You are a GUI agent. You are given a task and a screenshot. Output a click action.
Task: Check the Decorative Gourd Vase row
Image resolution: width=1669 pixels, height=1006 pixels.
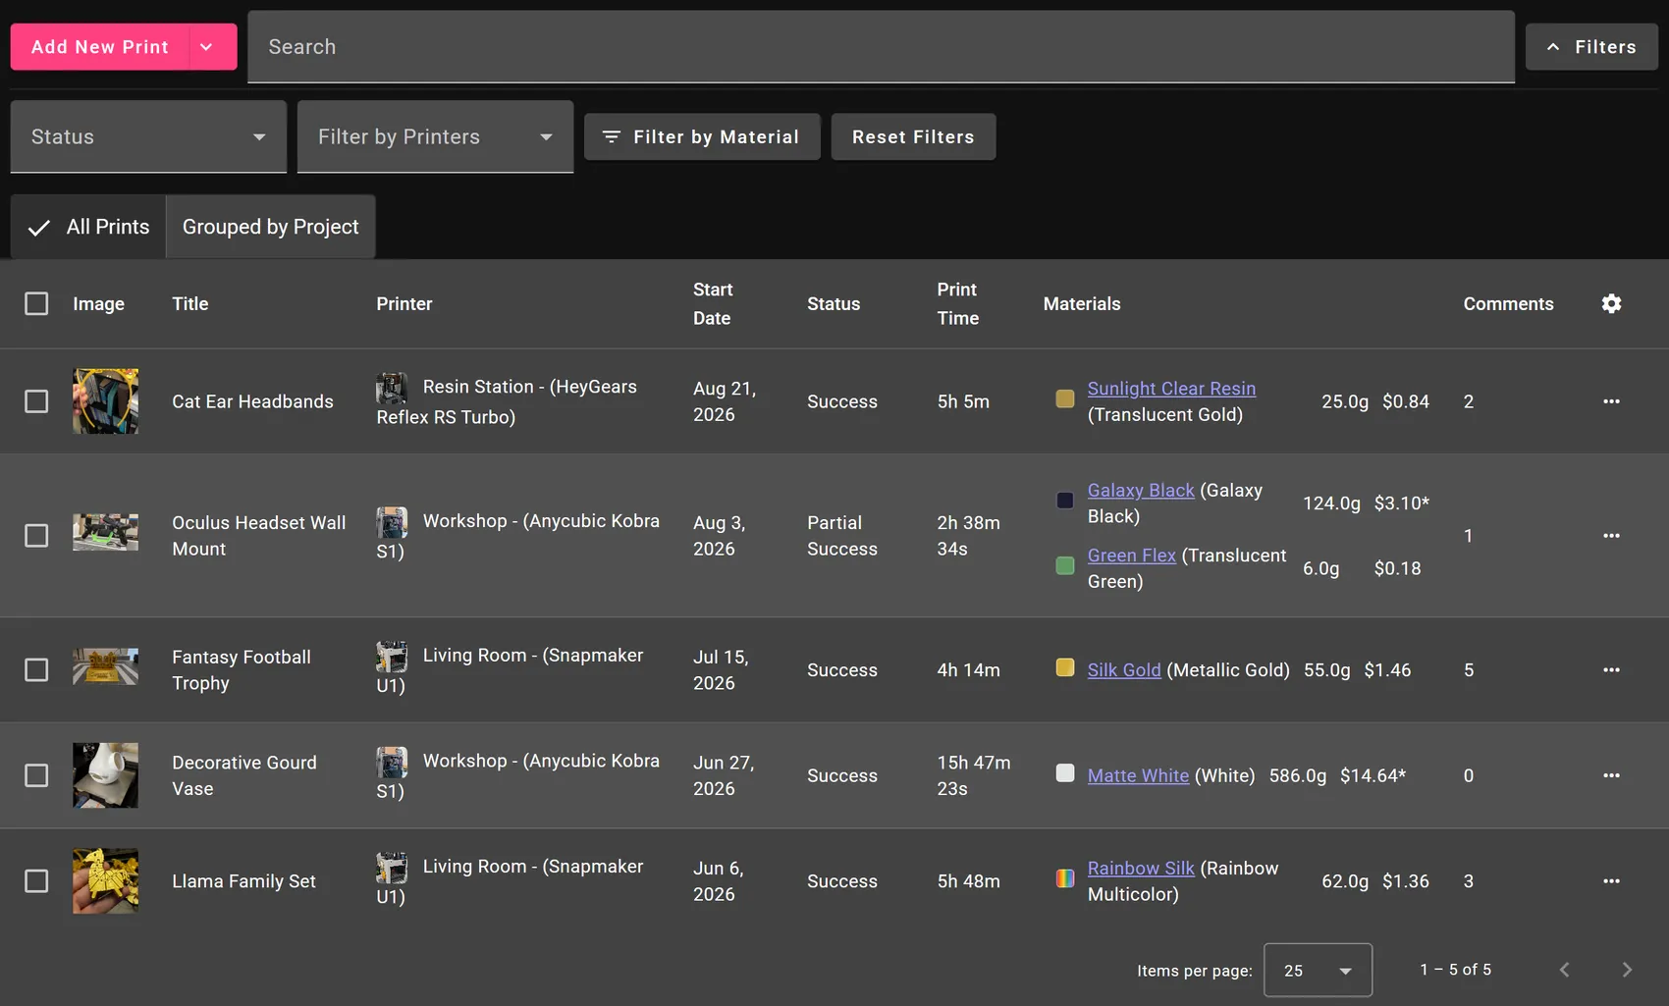(36, 775)
